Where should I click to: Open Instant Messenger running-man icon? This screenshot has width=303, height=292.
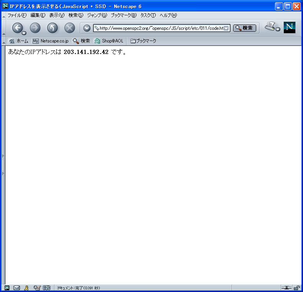[x=26, y=288]
